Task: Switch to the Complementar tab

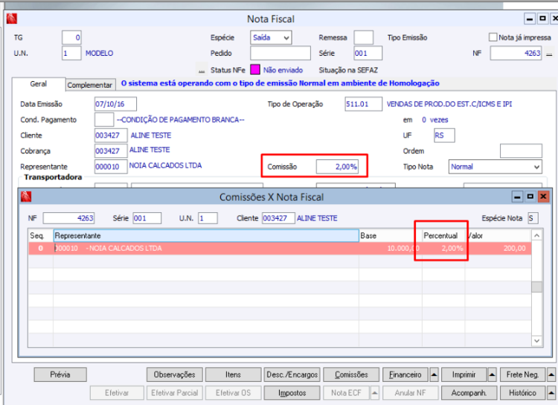Action: pos(90,85)
